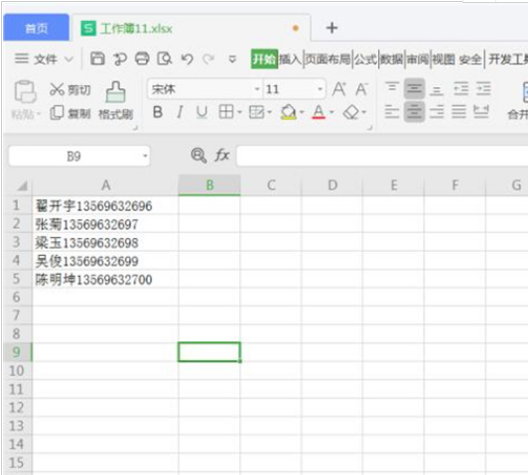The height and width of the screenshot is (475, 528).
Task: Click the fx insert function icon
Action: (222, 156)
